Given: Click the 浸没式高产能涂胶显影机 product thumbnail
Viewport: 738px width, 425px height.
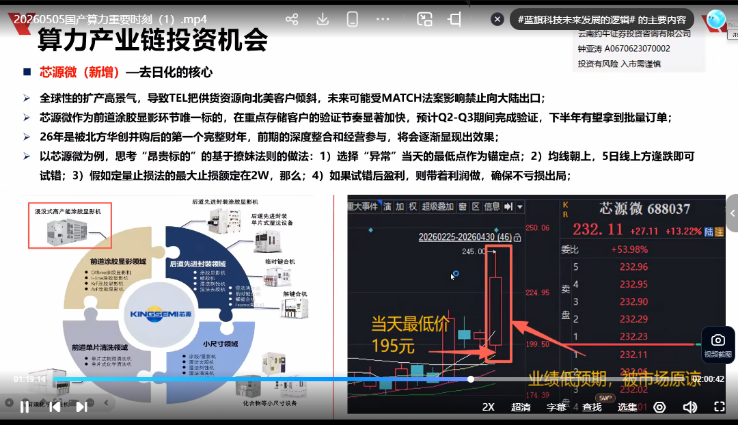Looking at the screenshot, I should point(70,225).
